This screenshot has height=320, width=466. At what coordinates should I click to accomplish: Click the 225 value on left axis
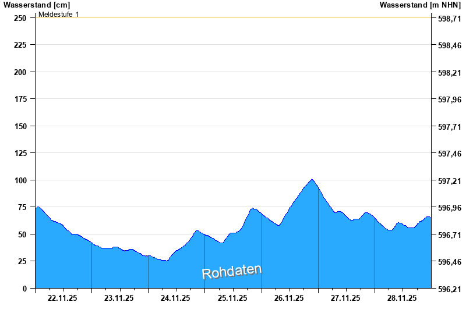pyautogui.click(x=20, y=45)
